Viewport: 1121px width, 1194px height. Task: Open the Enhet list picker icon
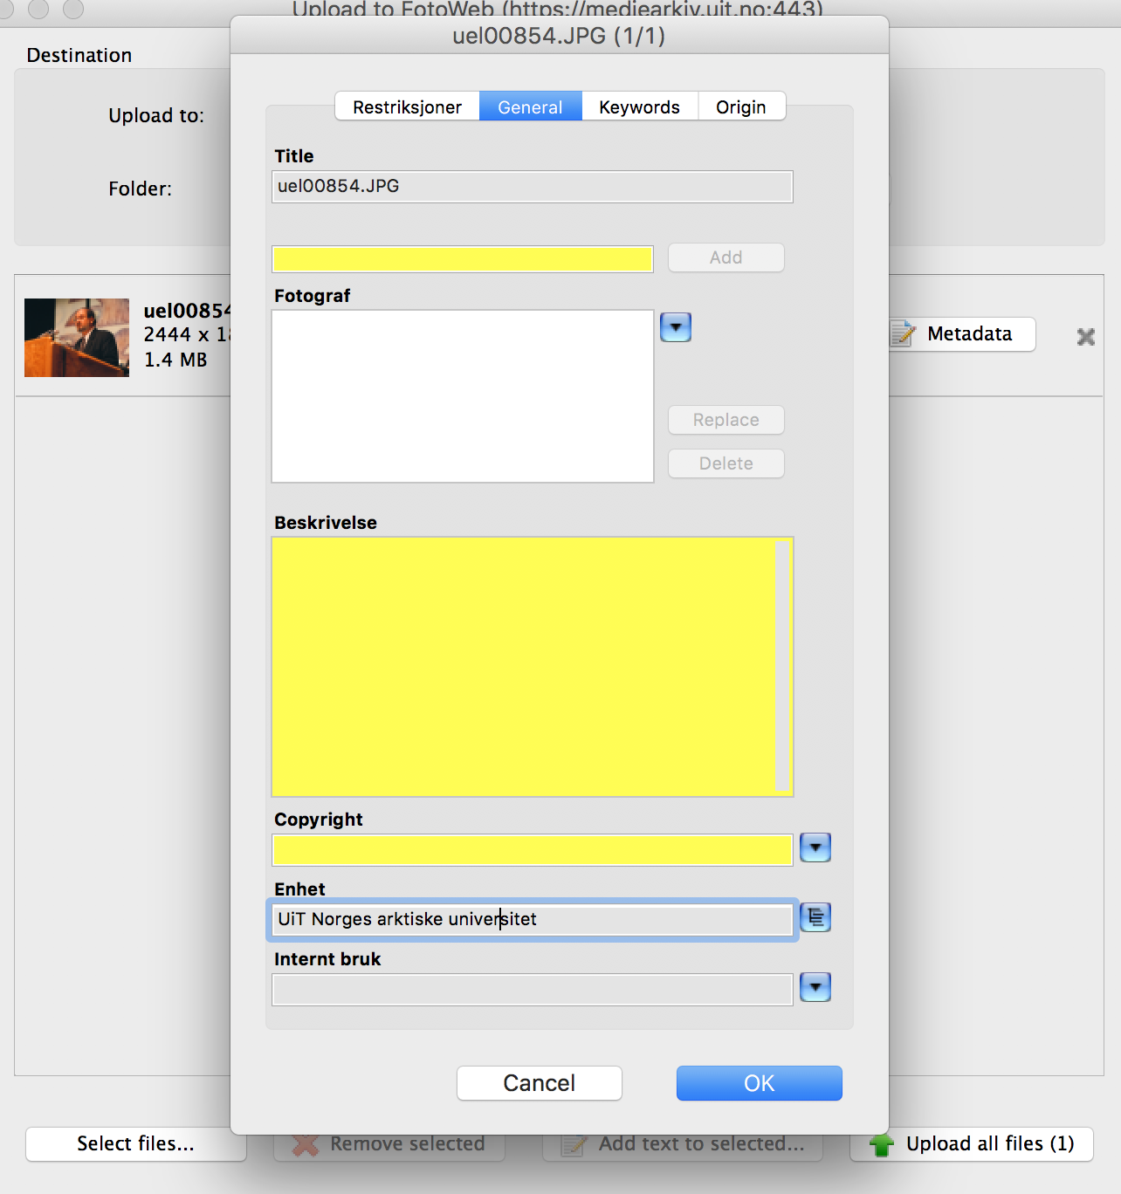click(815, 917)
